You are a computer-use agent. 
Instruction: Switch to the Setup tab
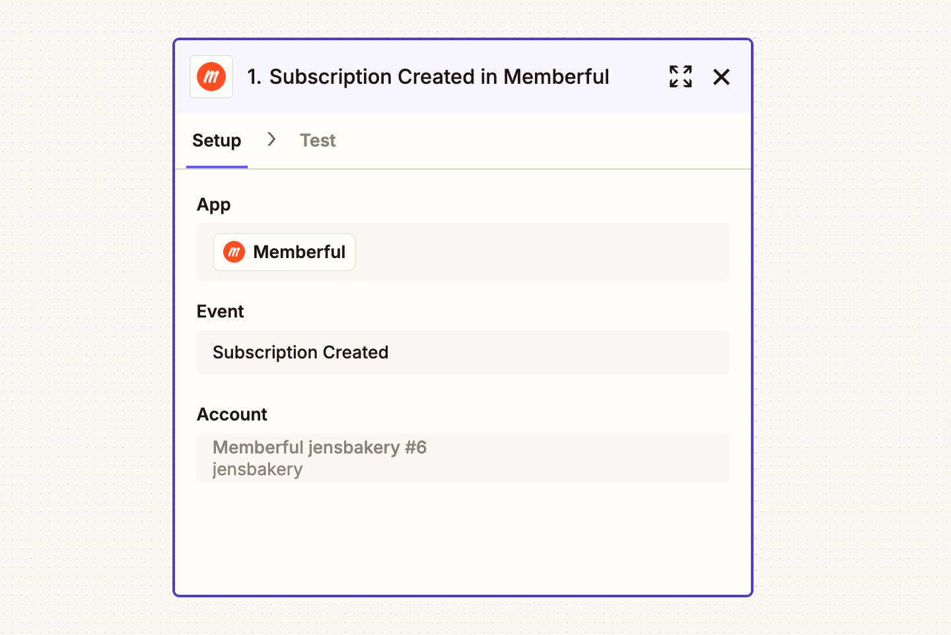pos(217,141)
